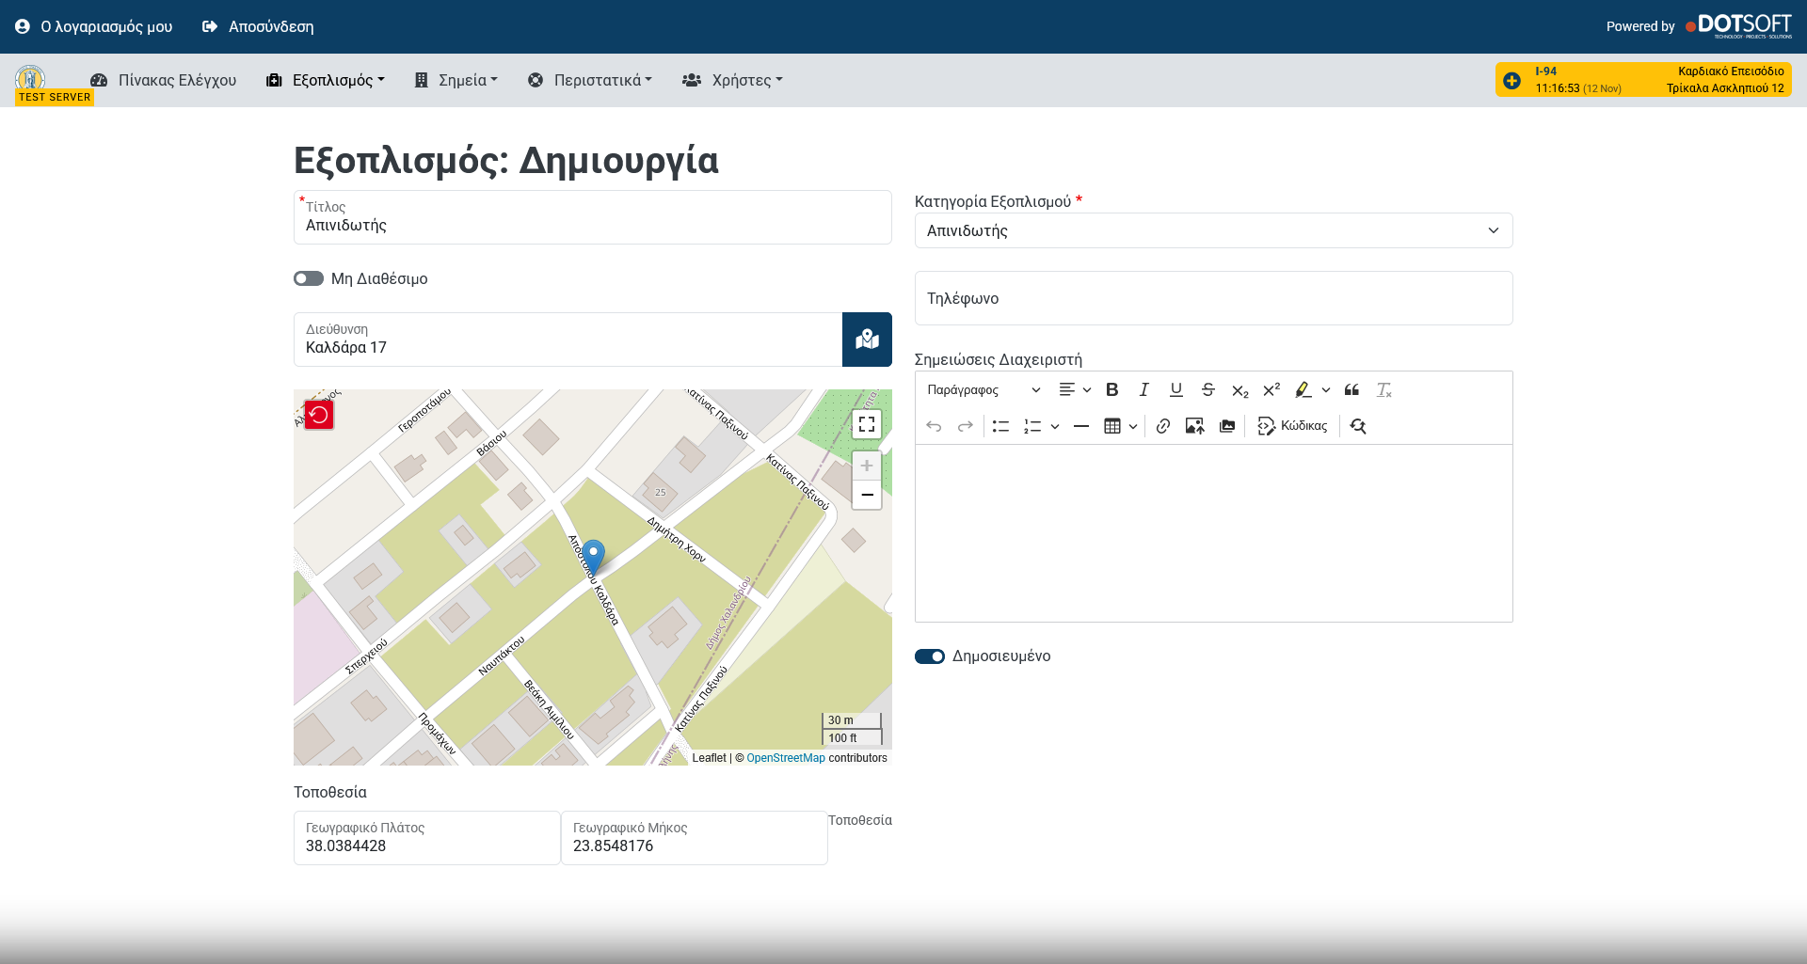Insert a block quote

[x=1351, y=389]
